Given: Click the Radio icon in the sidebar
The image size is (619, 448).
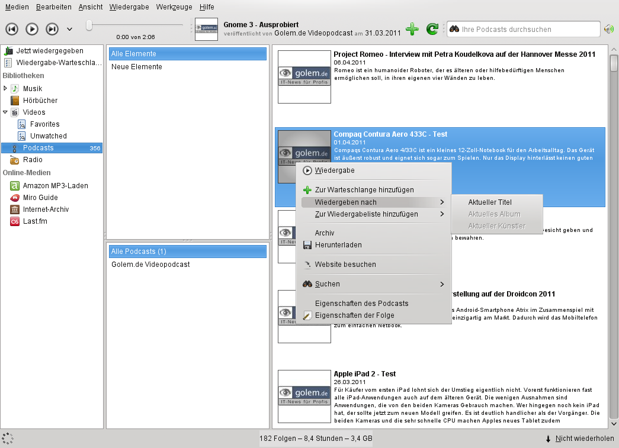Looking at the screenshot, I should 15,160.
